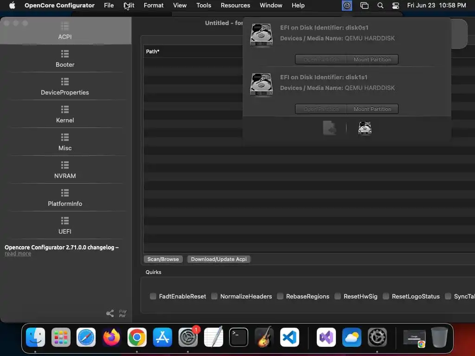The image size is (475, 356).
Task: Launch Visual Studio Code from the Dock
Action: pyautogui.click(x=289, y=337)
